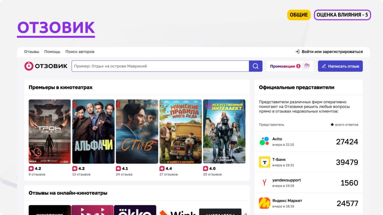Open the Промоакции button
The width and height of the screenshot is (383, 215).
pos(290,66)
